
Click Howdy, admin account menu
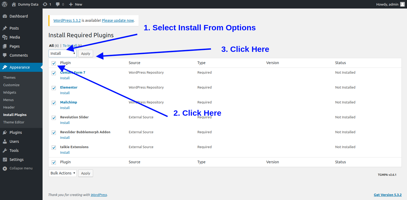click(x=390, y=4)
